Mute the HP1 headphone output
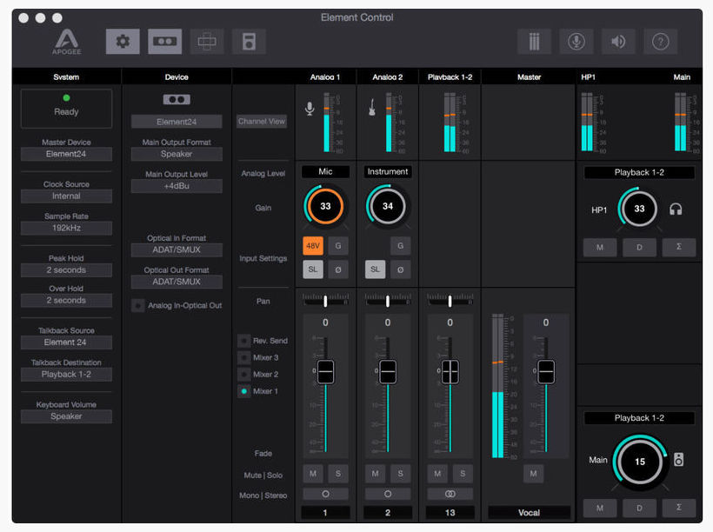This screenshot has height=532, width=713. tap(600, 248)
